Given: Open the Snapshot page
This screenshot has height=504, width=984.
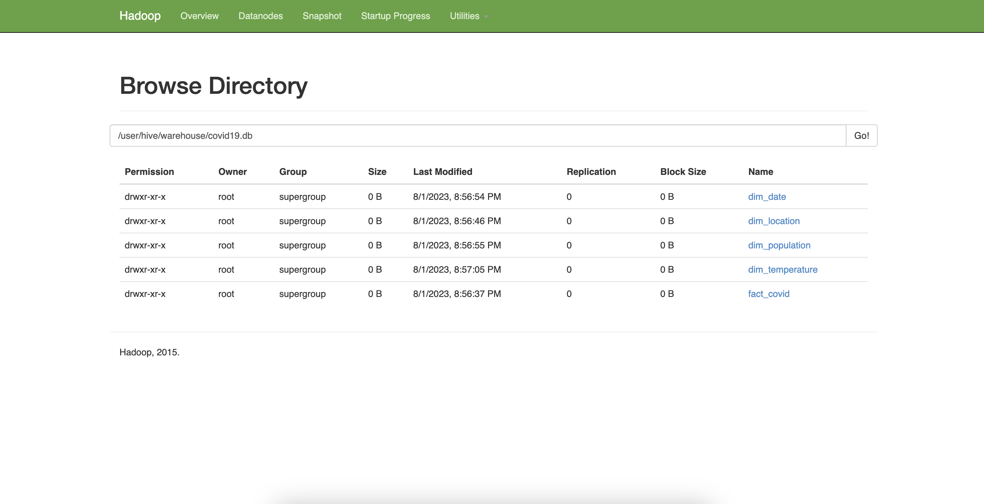Looking at the screenshot, I should point(322,16).
